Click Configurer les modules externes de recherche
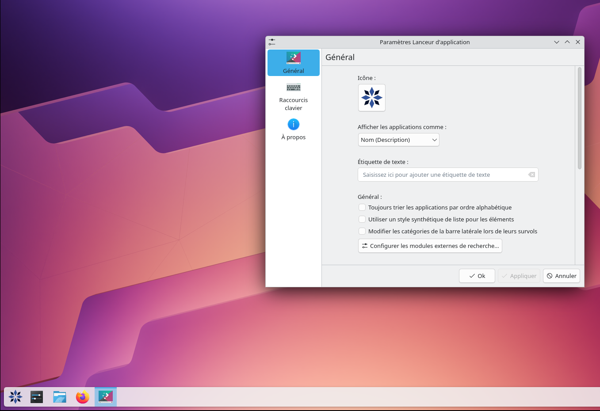Viewport: 600px width, 411px height. point(430,246)
